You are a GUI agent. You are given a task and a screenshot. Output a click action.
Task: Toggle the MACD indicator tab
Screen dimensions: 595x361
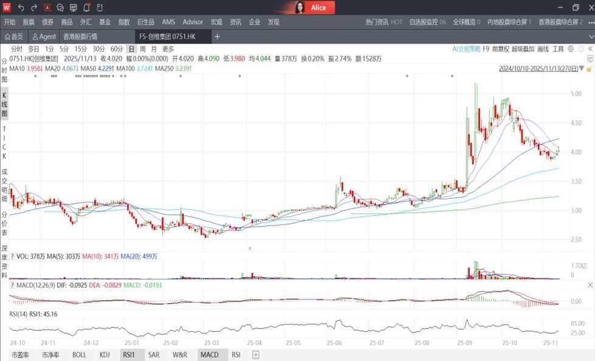tap(210, 355)
